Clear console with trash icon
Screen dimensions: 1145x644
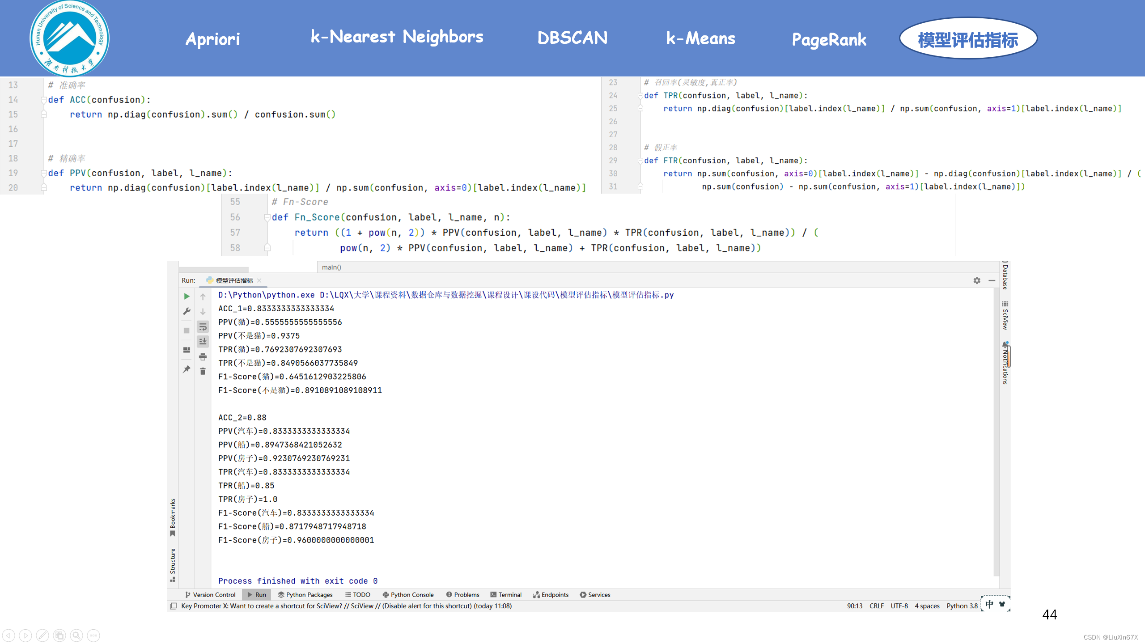[203, 371]
